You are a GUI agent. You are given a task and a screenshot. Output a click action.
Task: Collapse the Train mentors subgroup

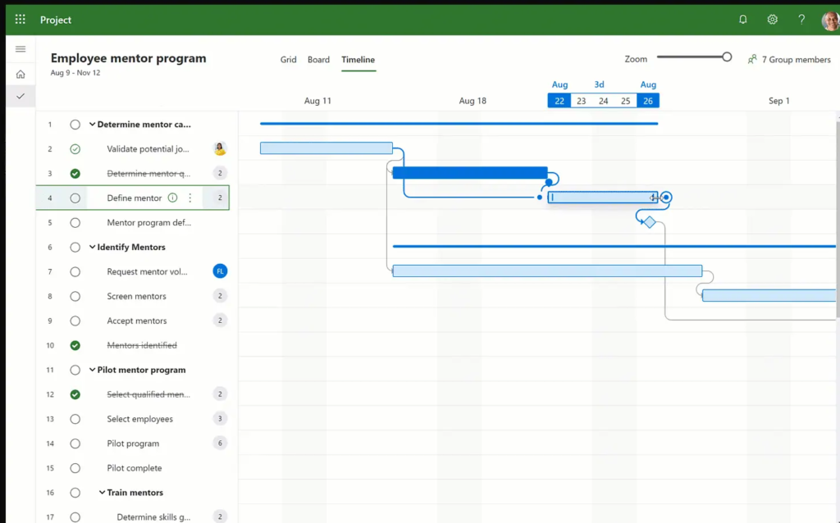tap(103, 493)
